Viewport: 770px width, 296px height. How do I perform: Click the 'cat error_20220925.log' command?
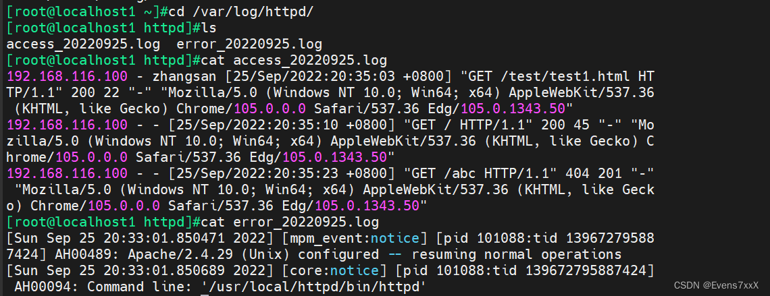coord(290,222)
